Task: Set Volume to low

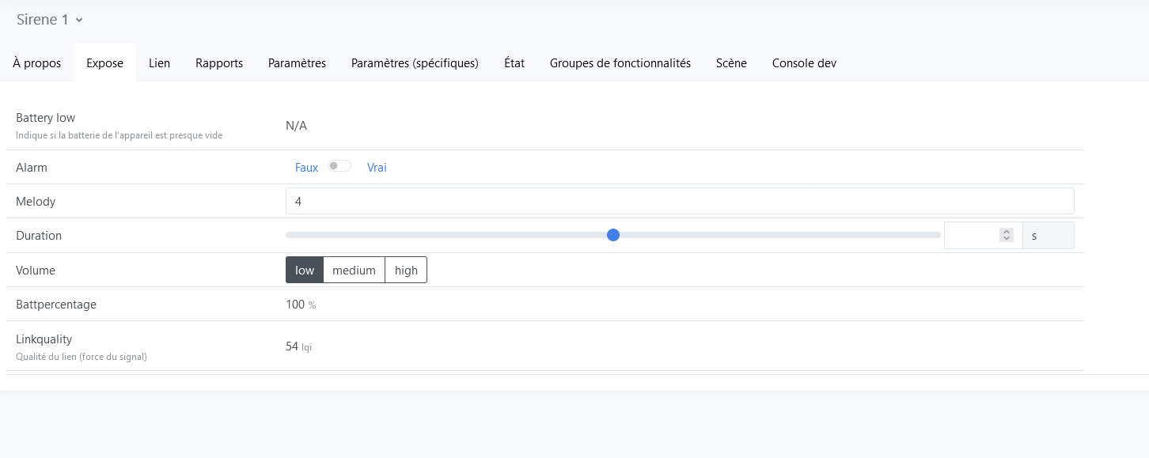Action: (x=305, y=271)
